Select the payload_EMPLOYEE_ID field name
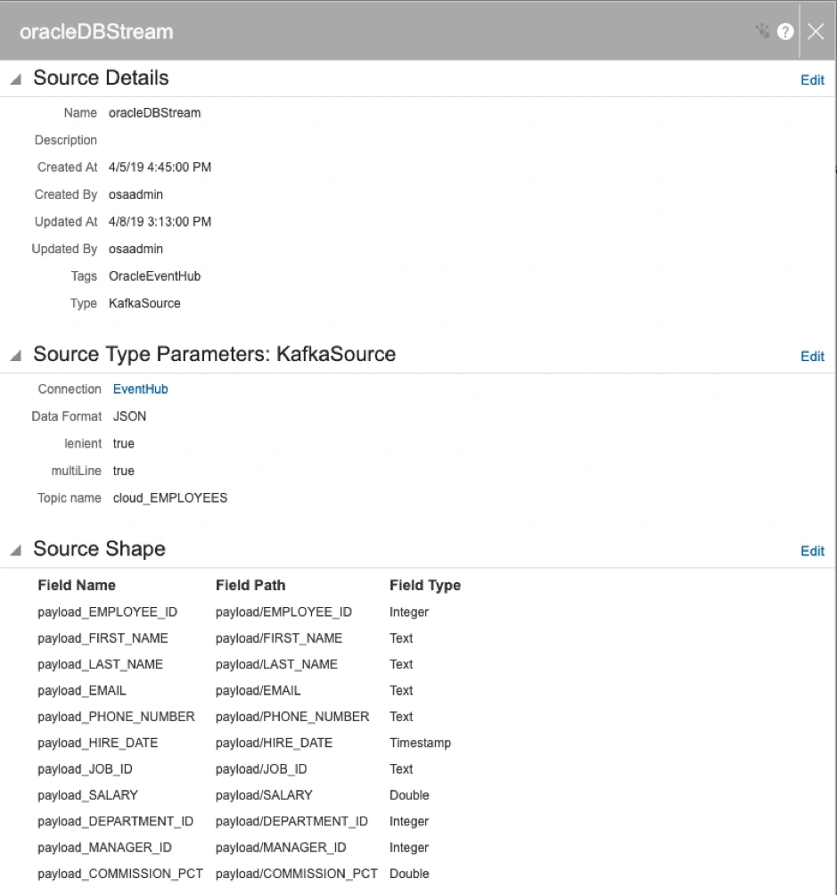The height and width of the screenshot is (895, 837). pyautogui.click(x=107, y=612)
